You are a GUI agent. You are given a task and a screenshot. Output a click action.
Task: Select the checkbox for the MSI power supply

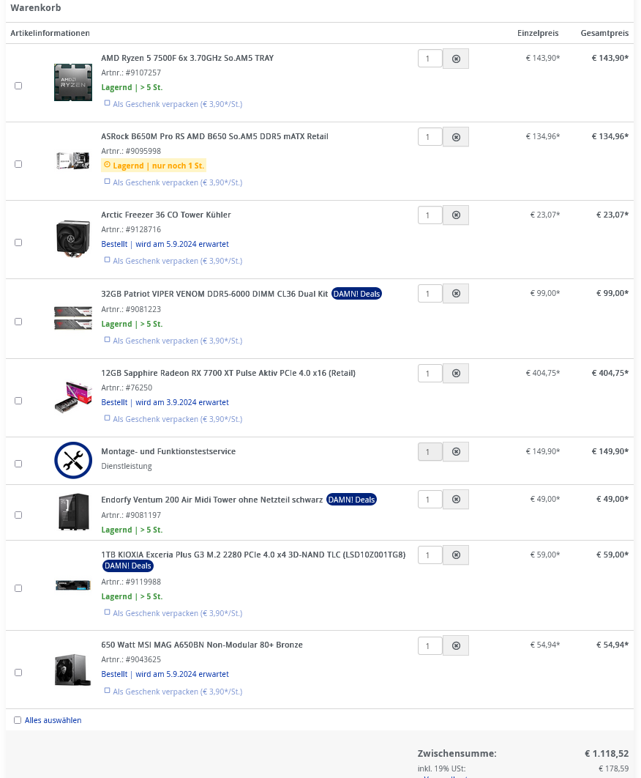click(18, 671)
